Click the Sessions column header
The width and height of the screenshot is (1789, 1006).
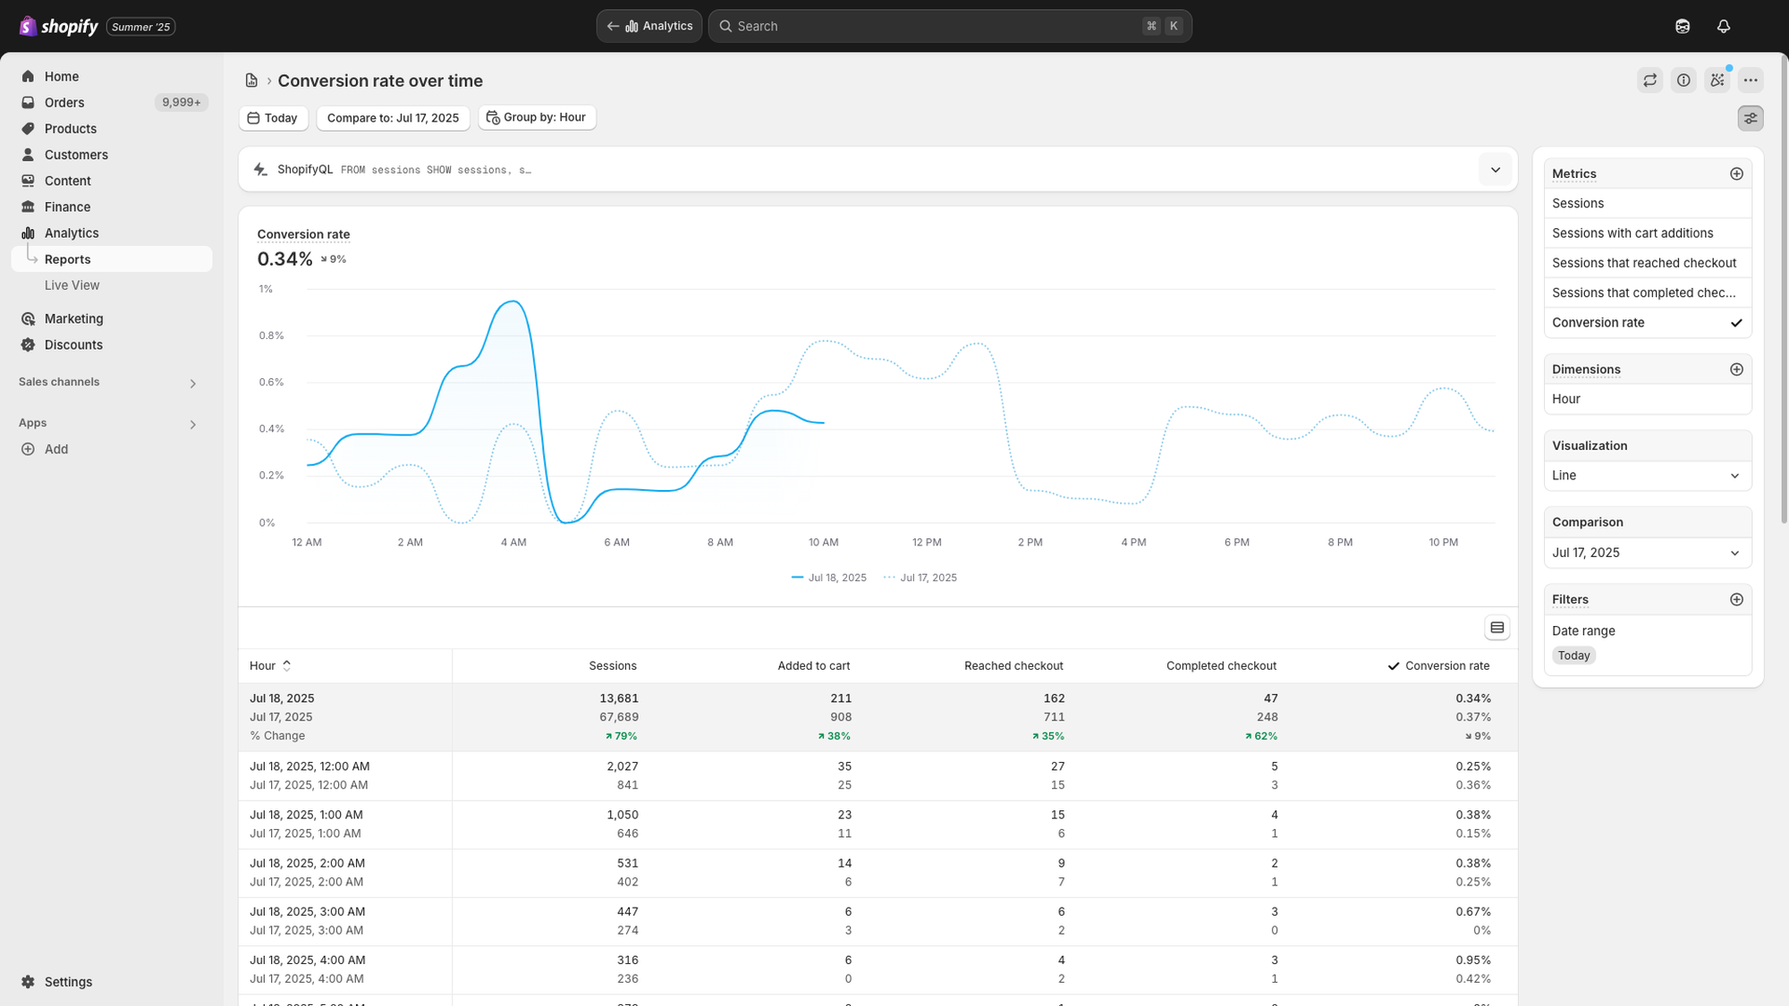613,665
